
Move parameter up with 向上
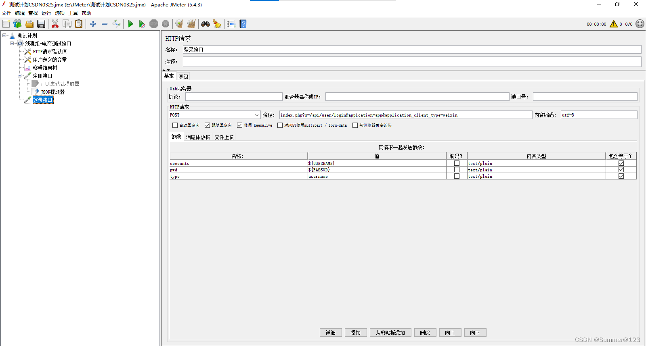(450, 333)
